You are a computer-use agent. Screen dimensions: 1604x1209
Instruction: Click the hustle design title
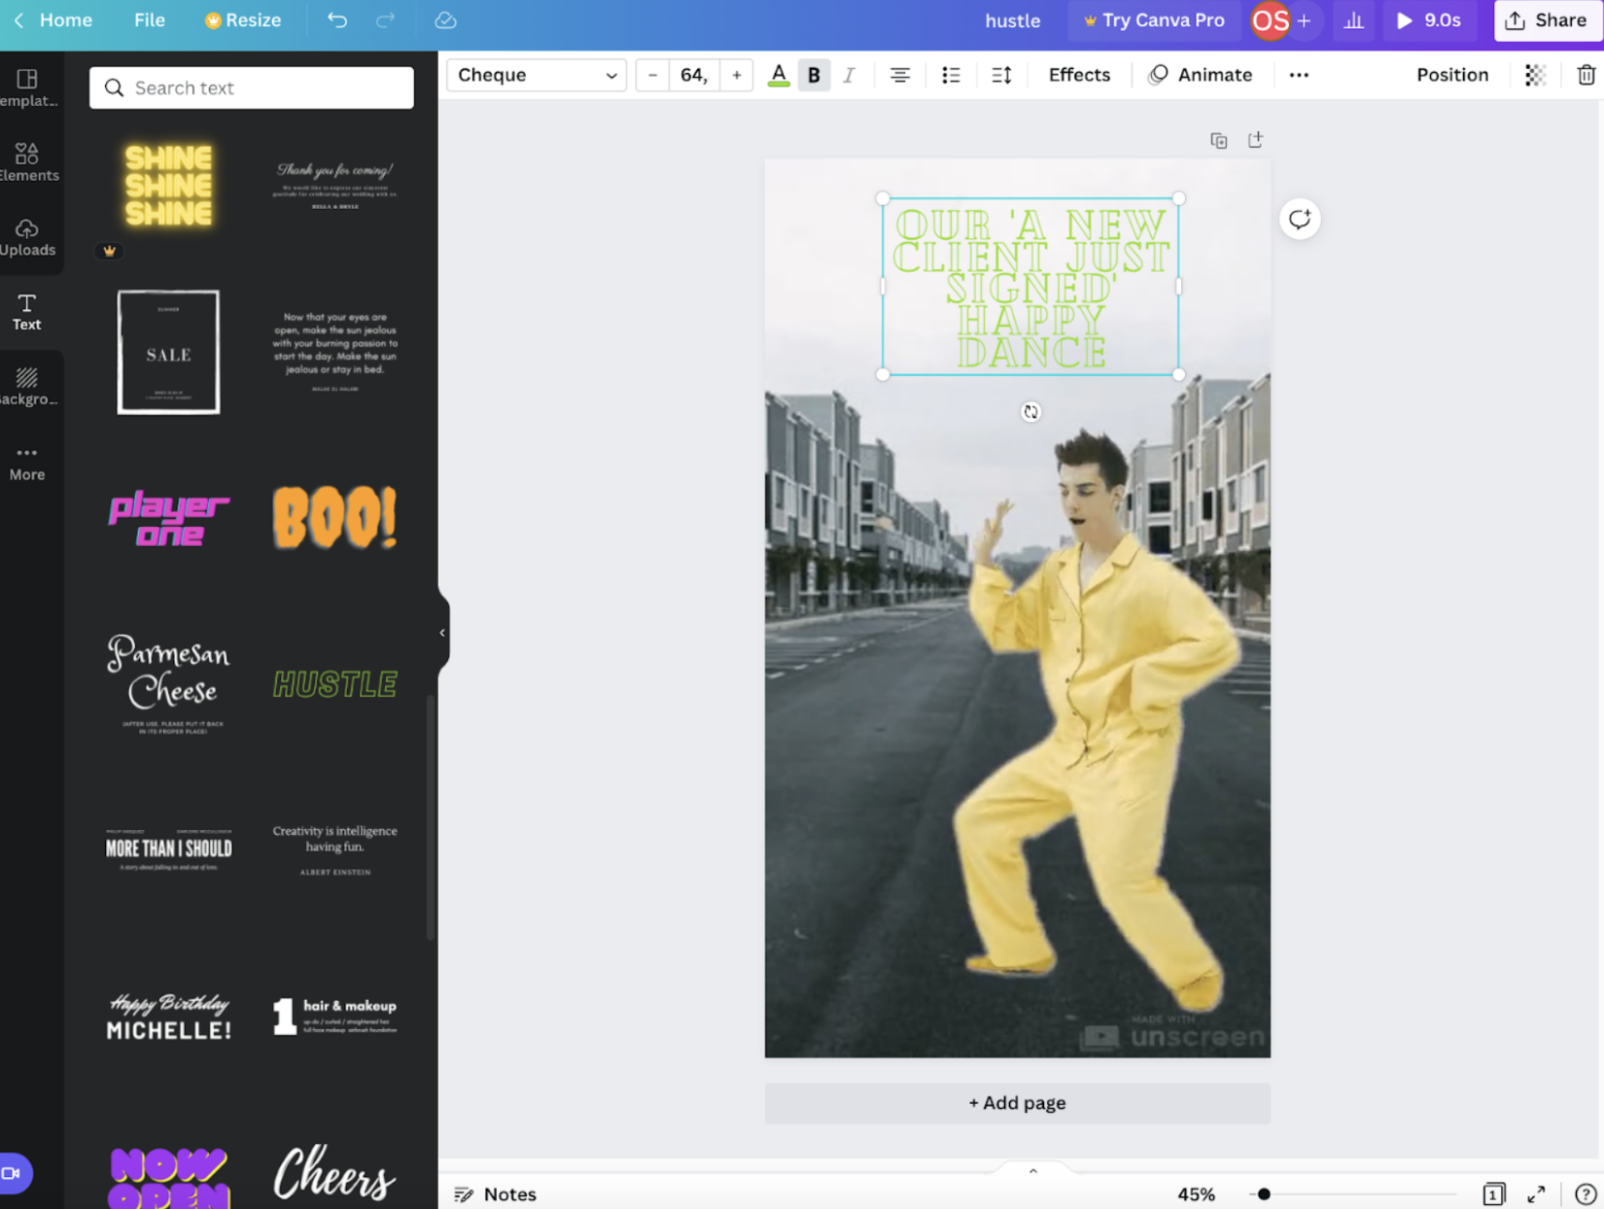pyautogui.click(x=1012, y=20)
